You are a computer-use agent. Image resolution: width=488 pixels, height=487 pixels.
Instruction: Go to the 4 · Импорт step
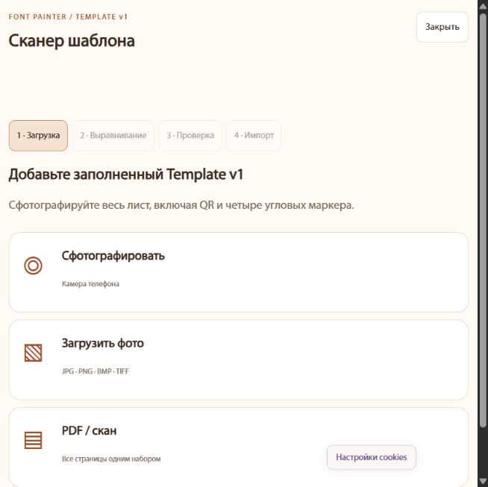point(254,136)
